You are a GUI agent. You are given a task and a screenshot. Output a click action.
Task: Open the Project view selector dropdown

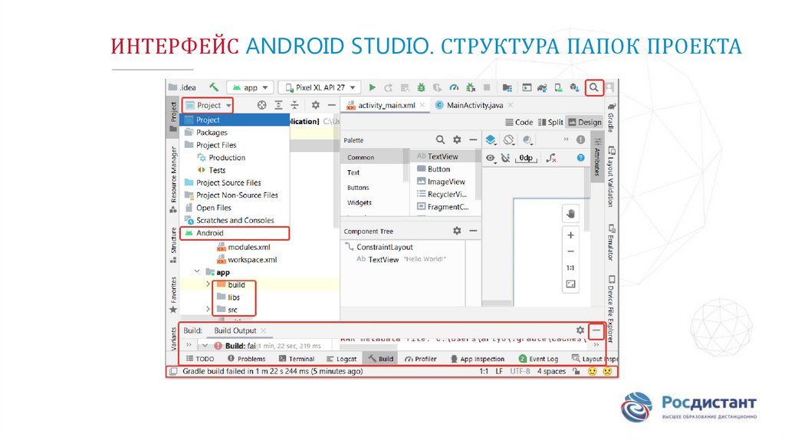click(208, 105)
